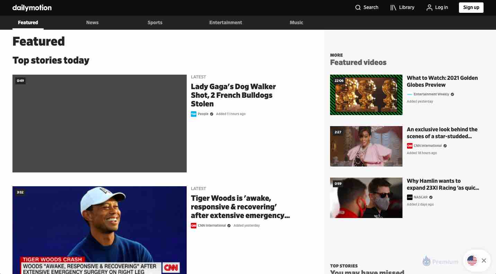
Task: Click the dailymotion logo
Action: (x=32, y=8)
